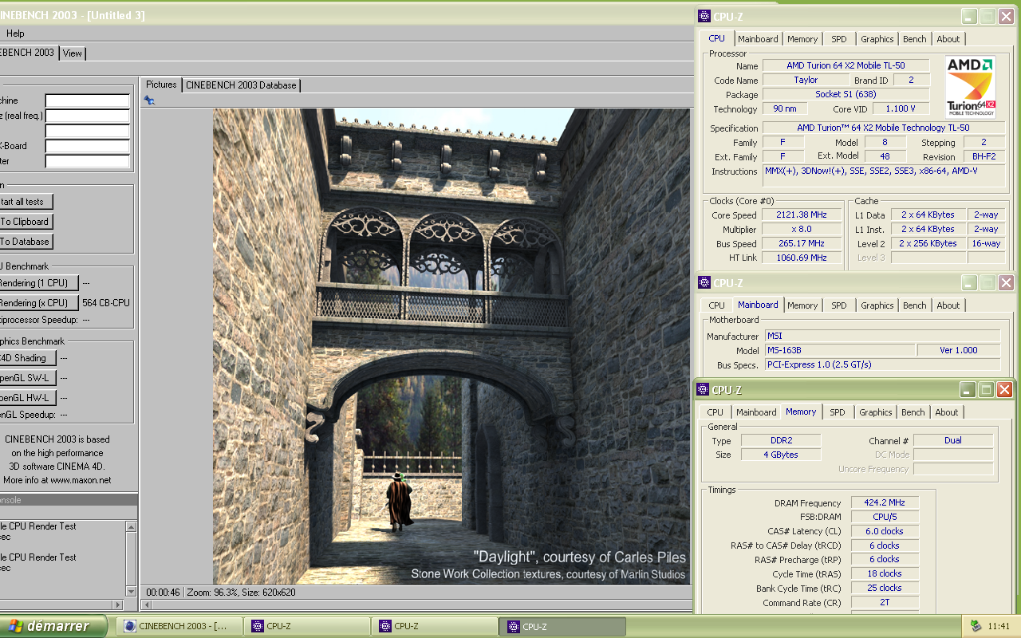The width and height of the screenshot is (1021, 638).
Task: Select Memory tab in top CPU-Z window
Action: click(802, 39)
